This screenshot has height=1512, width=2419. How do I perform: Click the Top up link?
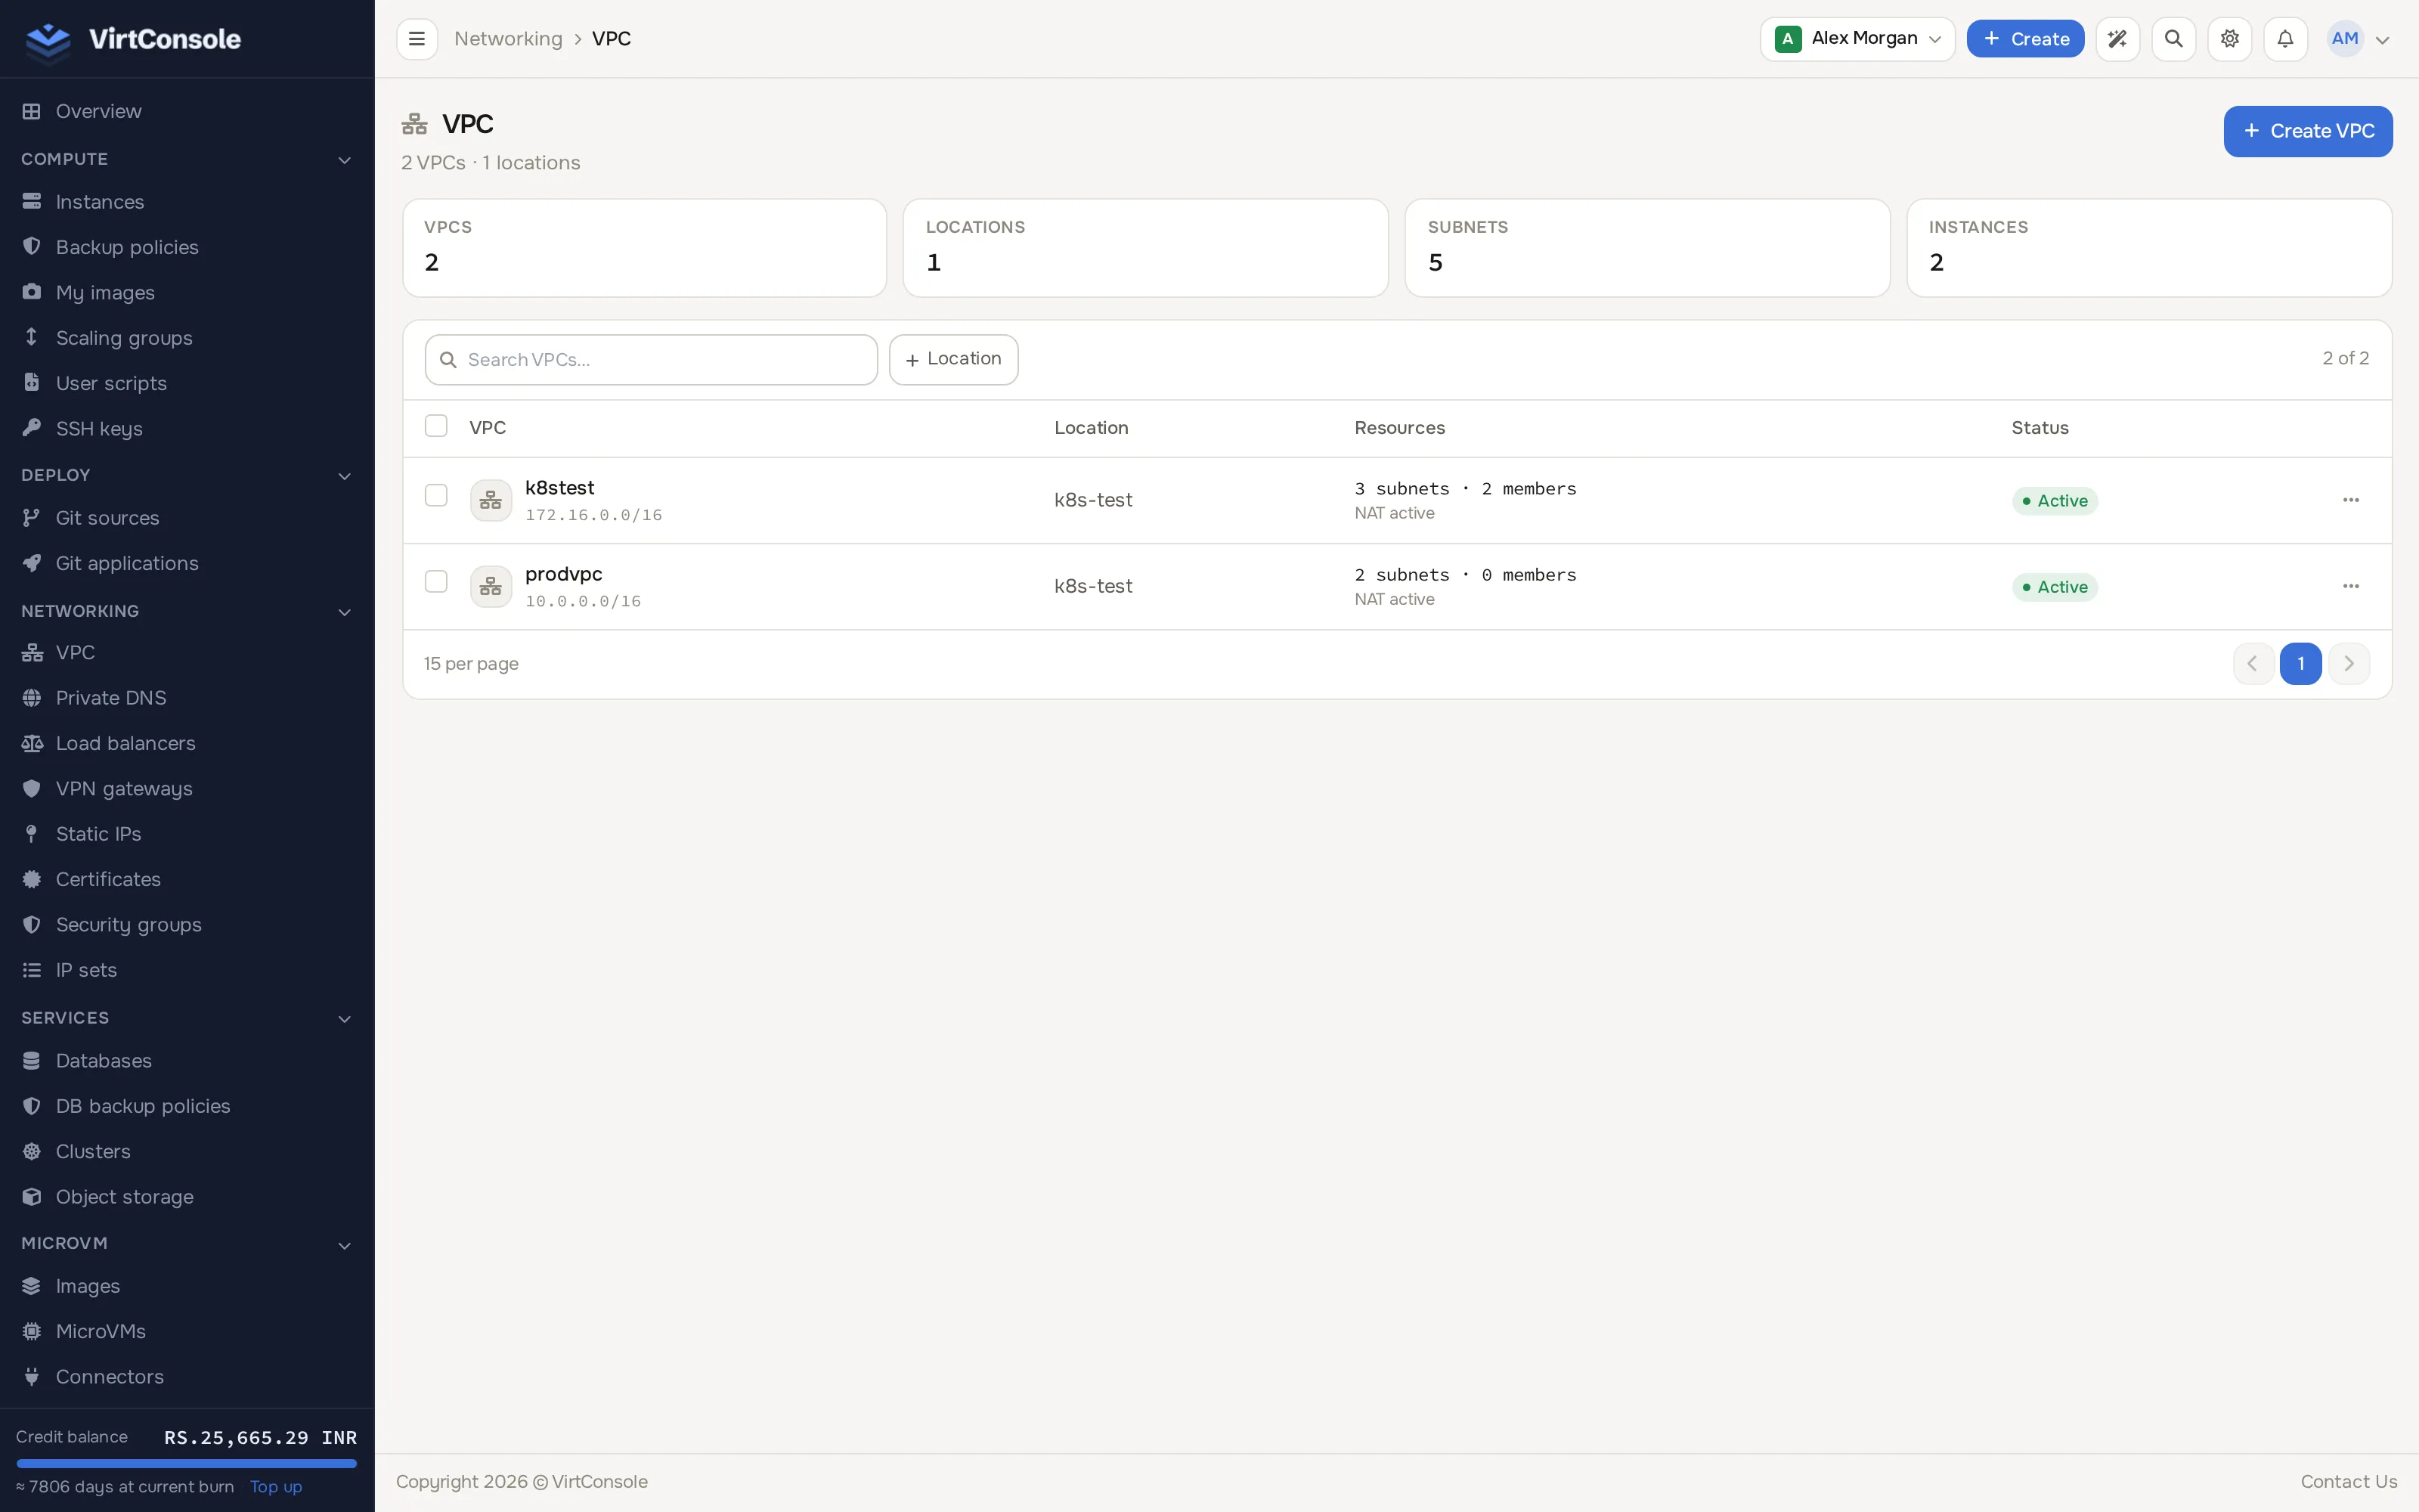click(x=276, y=1487)
